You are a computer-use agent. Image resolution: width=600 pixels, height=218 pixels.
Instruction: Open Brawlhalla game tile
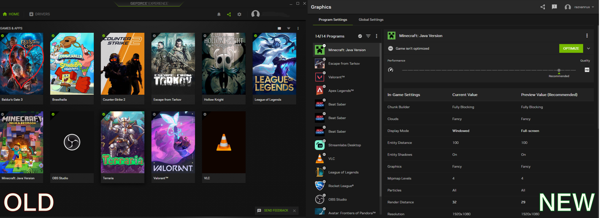click(x=72, y=68)
